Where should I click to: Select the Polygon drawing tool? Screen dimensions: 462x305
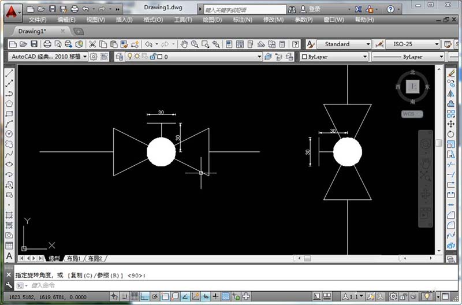click(x=9, y=103)
